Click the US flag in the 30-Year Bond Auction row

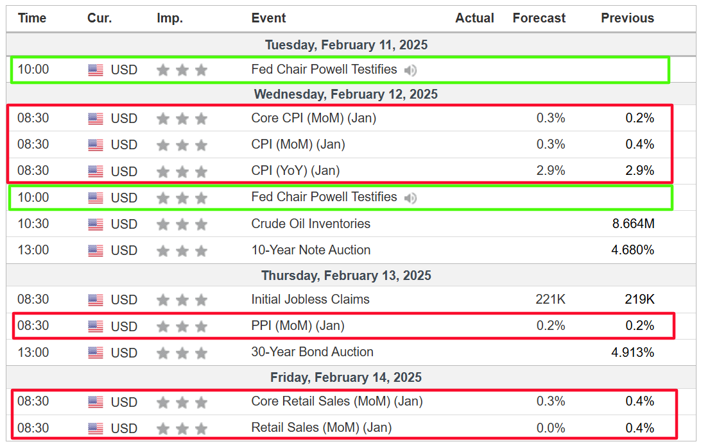96,353
